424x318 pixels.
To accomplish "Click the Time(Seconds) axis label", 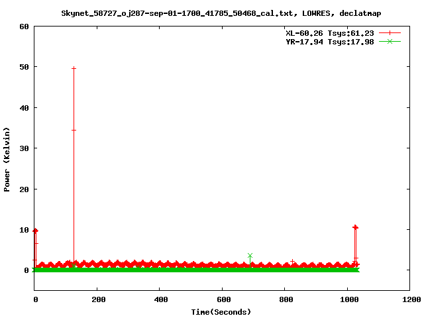I will click(x=221, y=312).
